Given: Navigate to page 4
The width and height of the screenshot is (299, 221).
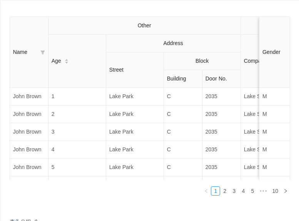Looking at the screenshot, I should [x=243, y=191].
